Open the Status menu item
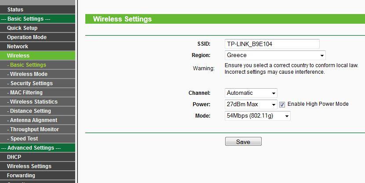 [37, 10]
